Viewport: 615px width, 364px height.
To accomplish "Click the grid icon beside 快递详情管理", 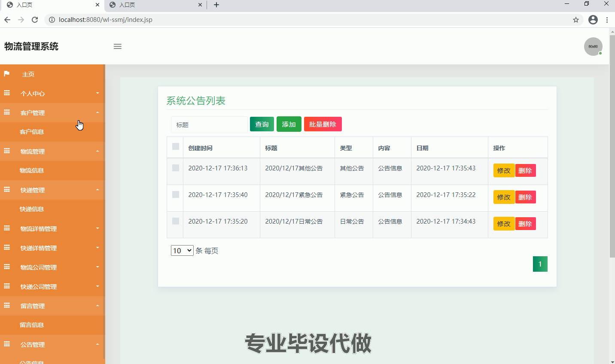I will point(7,247).
